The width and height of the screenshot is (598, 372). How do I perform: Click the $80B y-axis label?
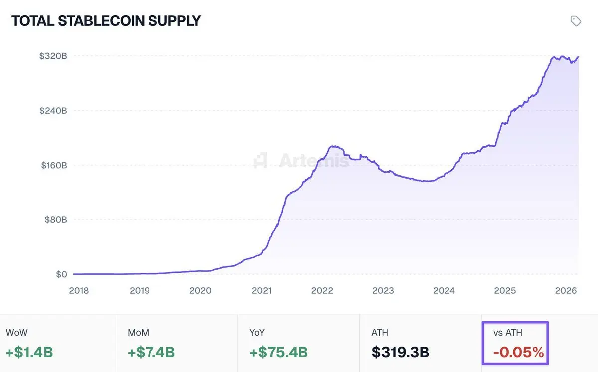point(55,220)
